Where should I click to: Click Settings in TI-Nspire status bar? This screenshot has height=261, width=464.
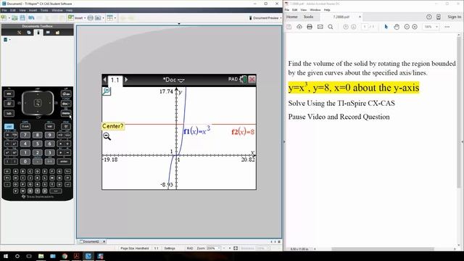170,248
